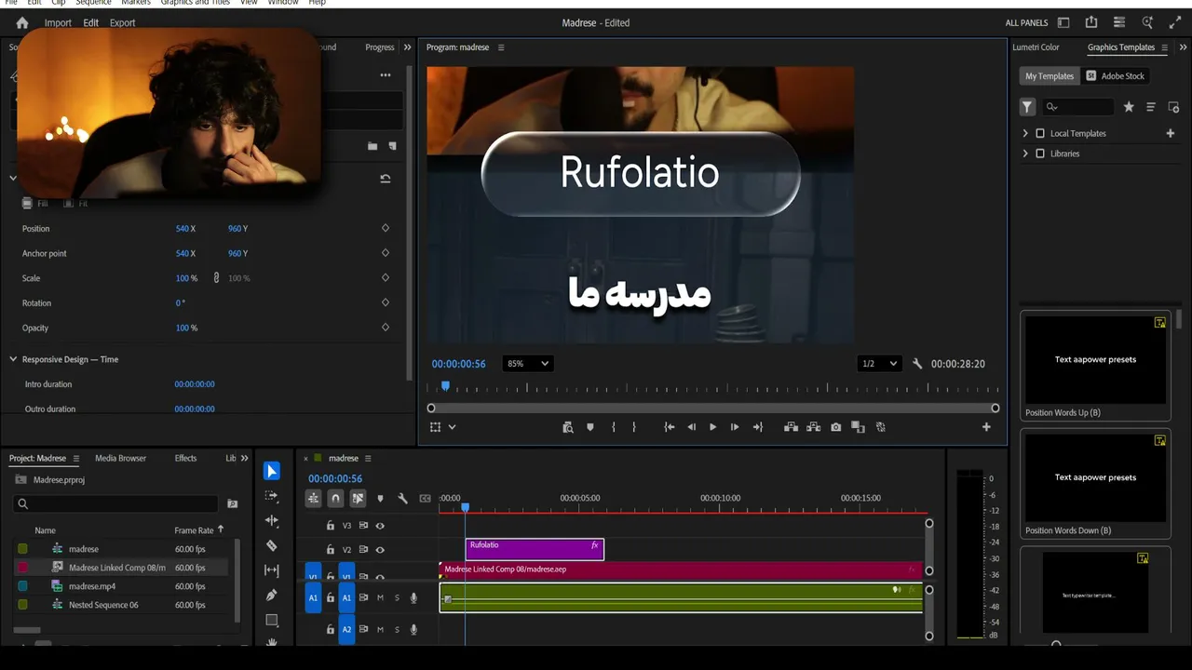Toggle filter in Graphics Templates

(1027, 107)
